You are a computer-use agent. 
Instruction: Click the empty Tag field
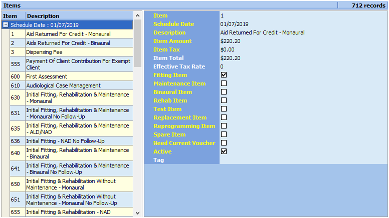(303, 160)
